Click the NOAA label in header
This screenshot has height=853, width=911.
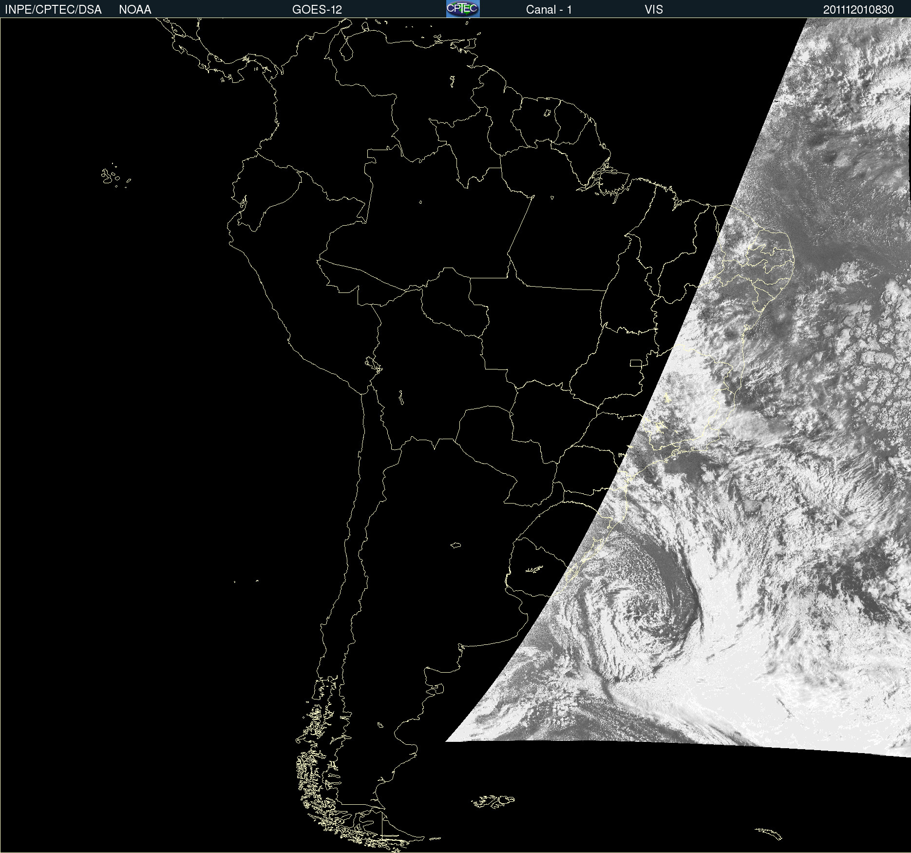135,10
